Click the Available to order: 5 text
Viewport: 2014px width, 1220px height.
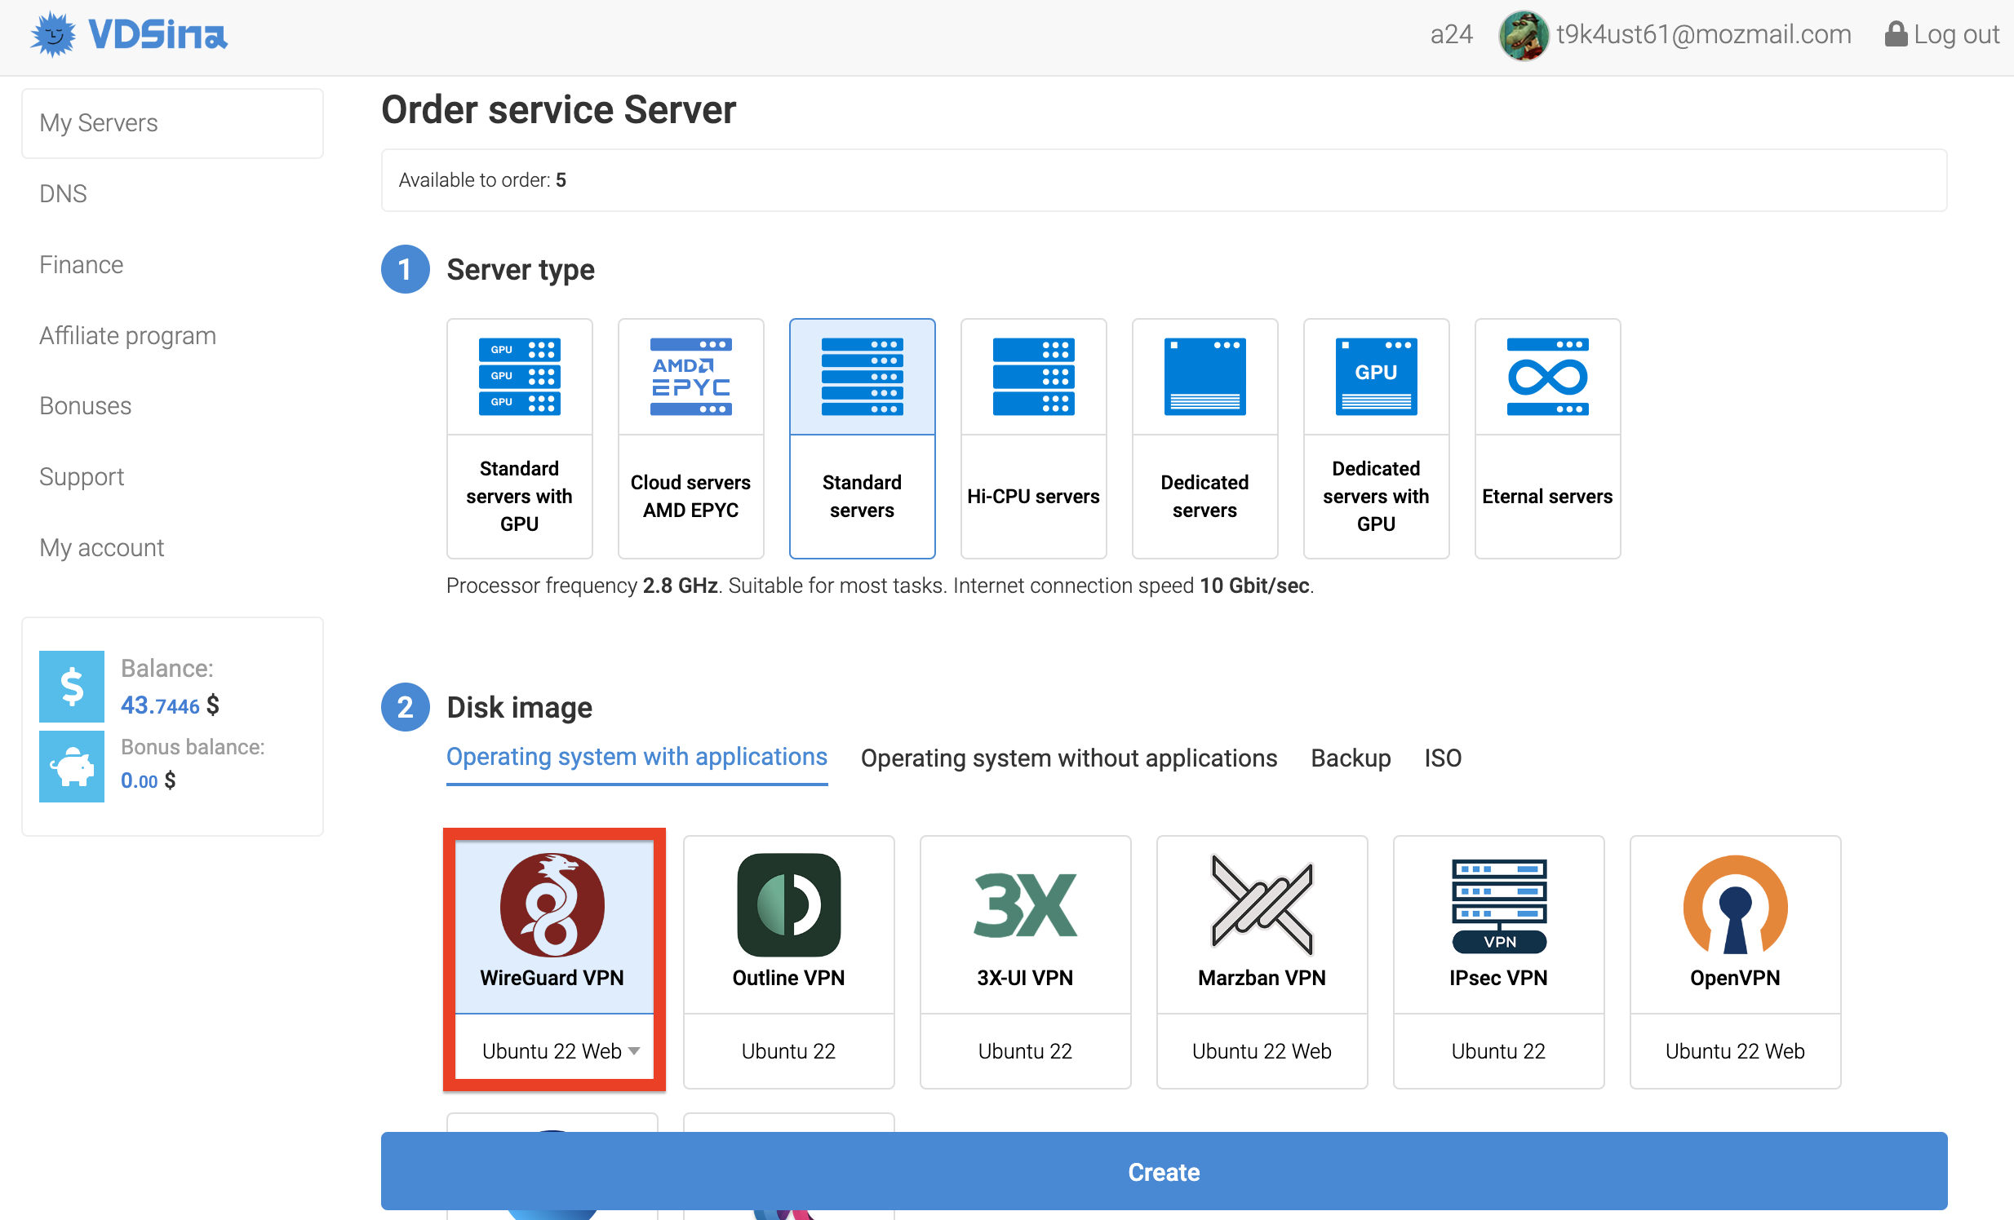(482, 179)
